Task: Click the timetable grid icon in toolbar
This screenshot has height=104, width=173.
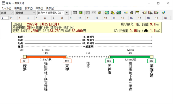Action: click(x=75, y=13)
